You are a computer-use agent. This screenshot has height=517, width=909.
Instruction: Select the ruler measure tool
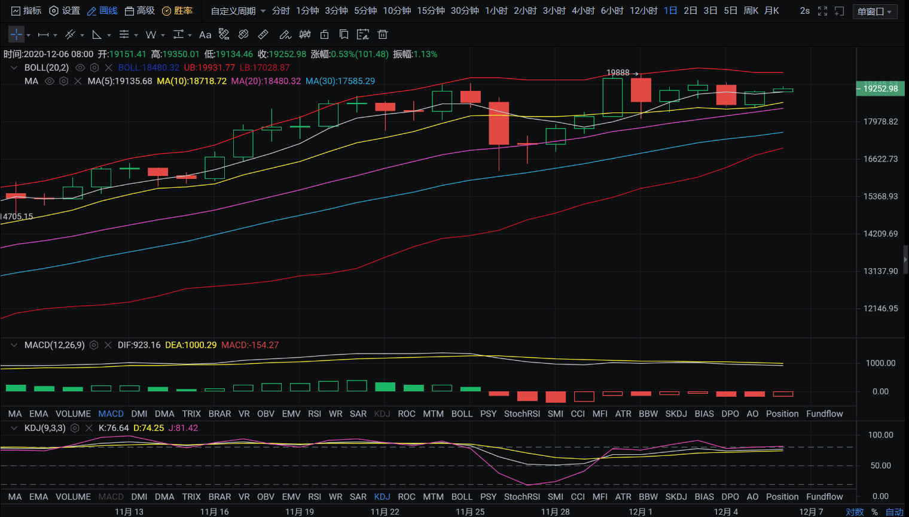pos(263,35)
